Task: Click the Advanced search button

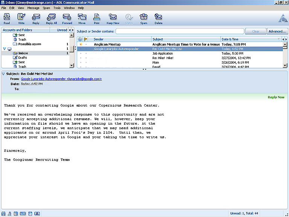Action: click(277, 31)
